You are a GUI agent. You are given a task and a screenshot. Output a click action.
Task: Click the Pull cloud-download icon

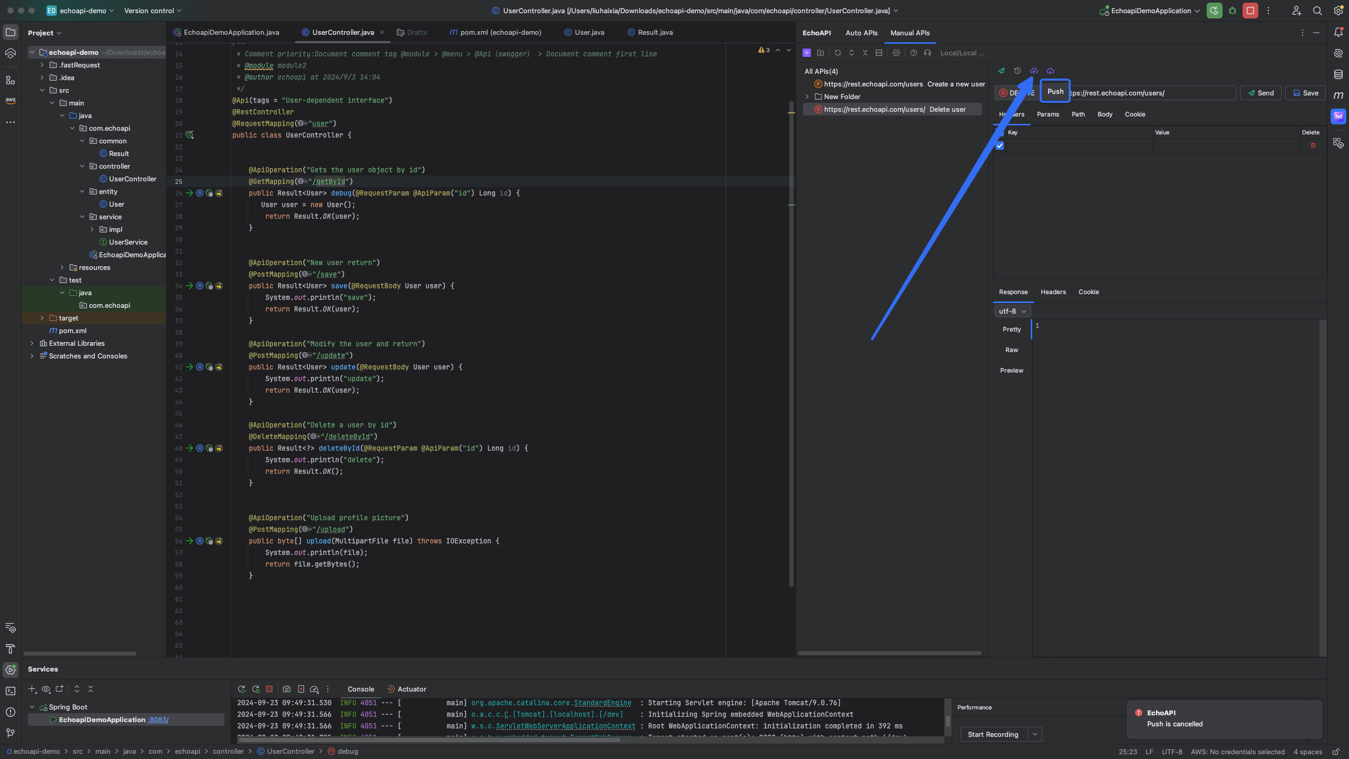pyautogui.click(x=1050, y=71)
